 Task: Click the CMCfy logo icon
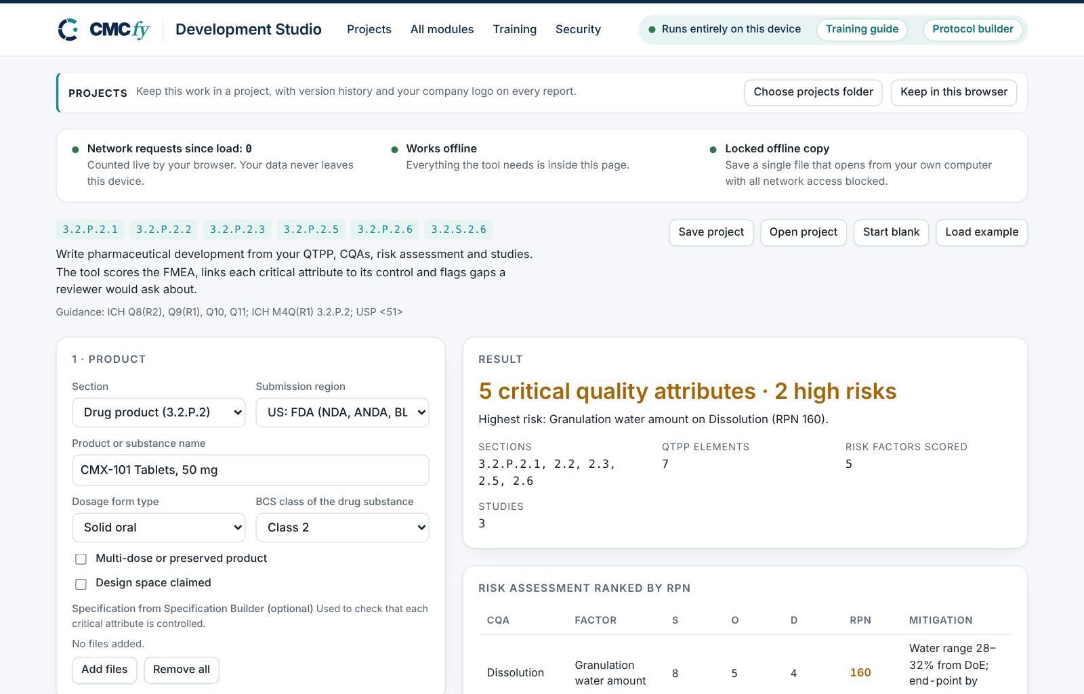pos(68,29)
